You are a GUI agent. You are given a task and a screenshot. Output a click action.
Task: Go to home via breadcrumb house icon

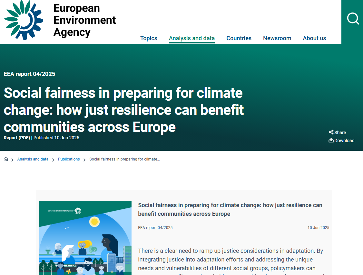[x=6, y=159]
